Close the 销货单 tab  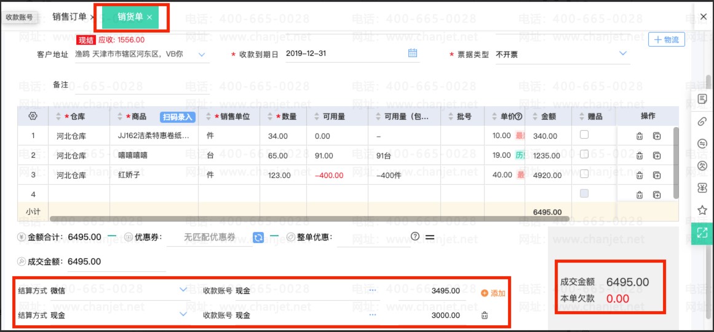coord(149,17)
